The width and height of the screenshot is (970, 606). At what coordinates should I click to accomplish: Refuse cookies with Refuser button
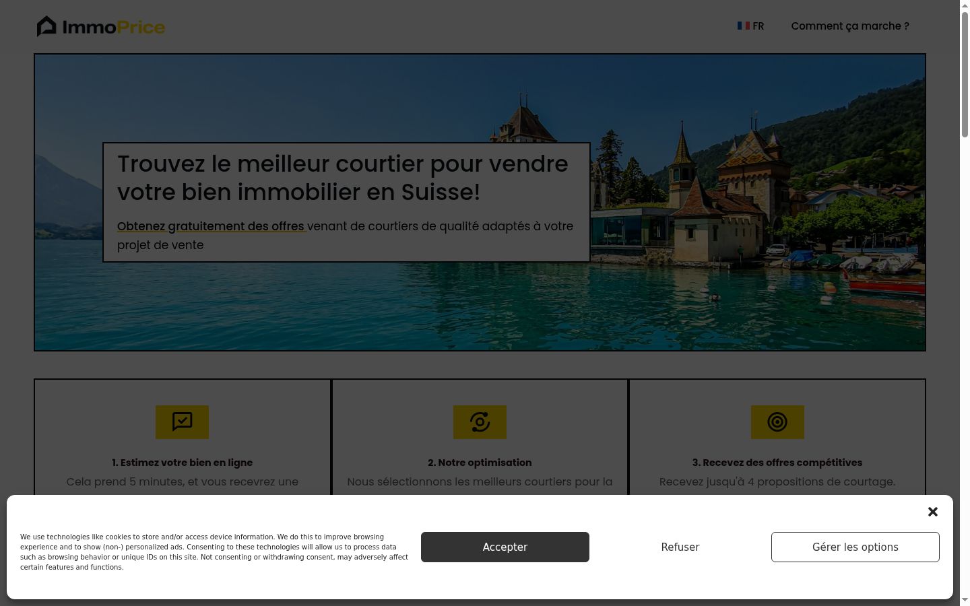click(680, 547)
